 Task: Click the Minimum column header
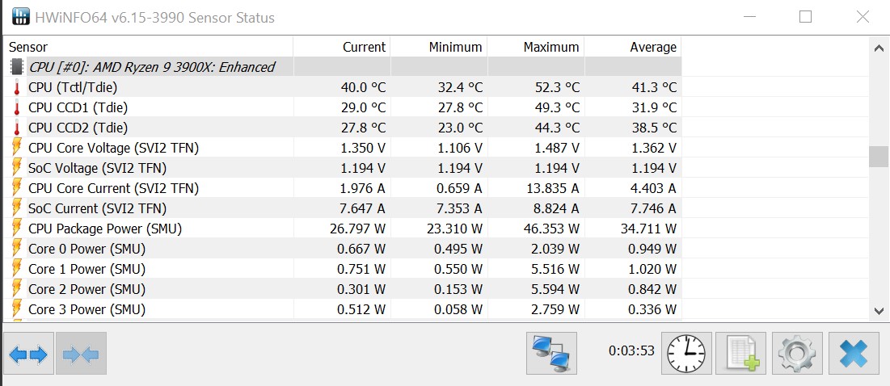pos(439,47)
